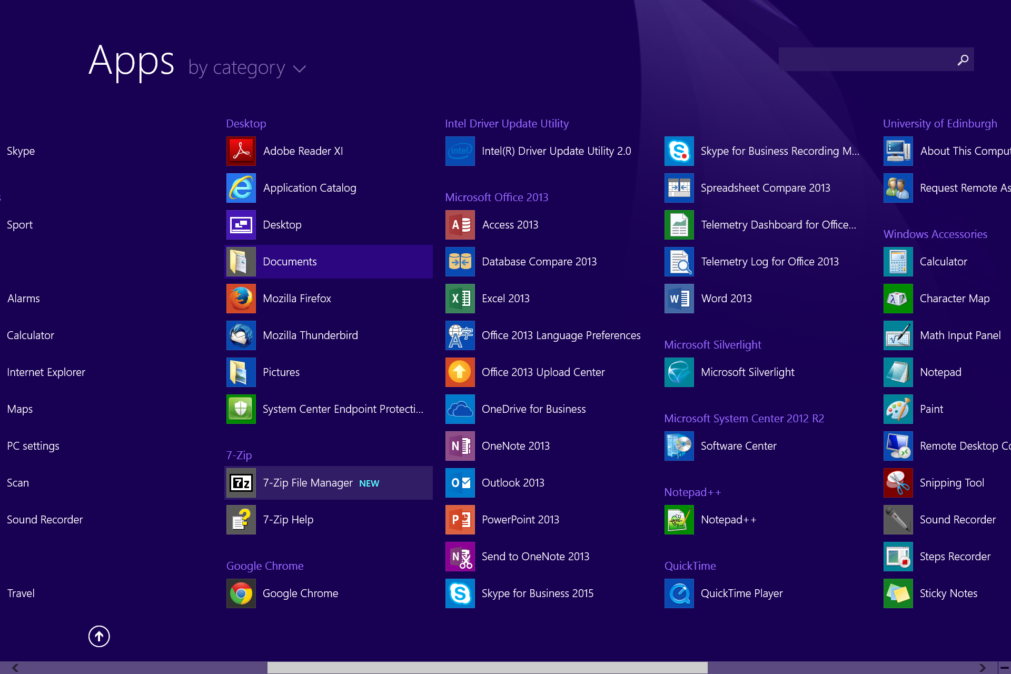Open Paint icon
The width and height of the screenshot is (1011, 674).
click(898, 409)
